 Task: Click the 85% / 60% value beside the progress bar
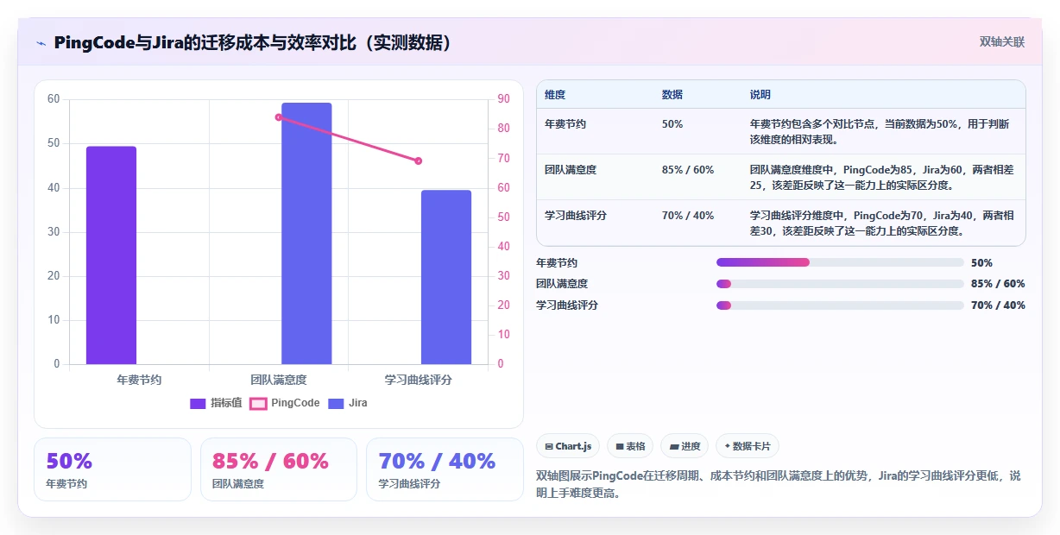[998, 284]
